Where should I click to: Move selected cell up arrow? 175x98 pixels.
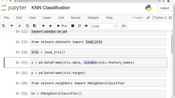43,26
